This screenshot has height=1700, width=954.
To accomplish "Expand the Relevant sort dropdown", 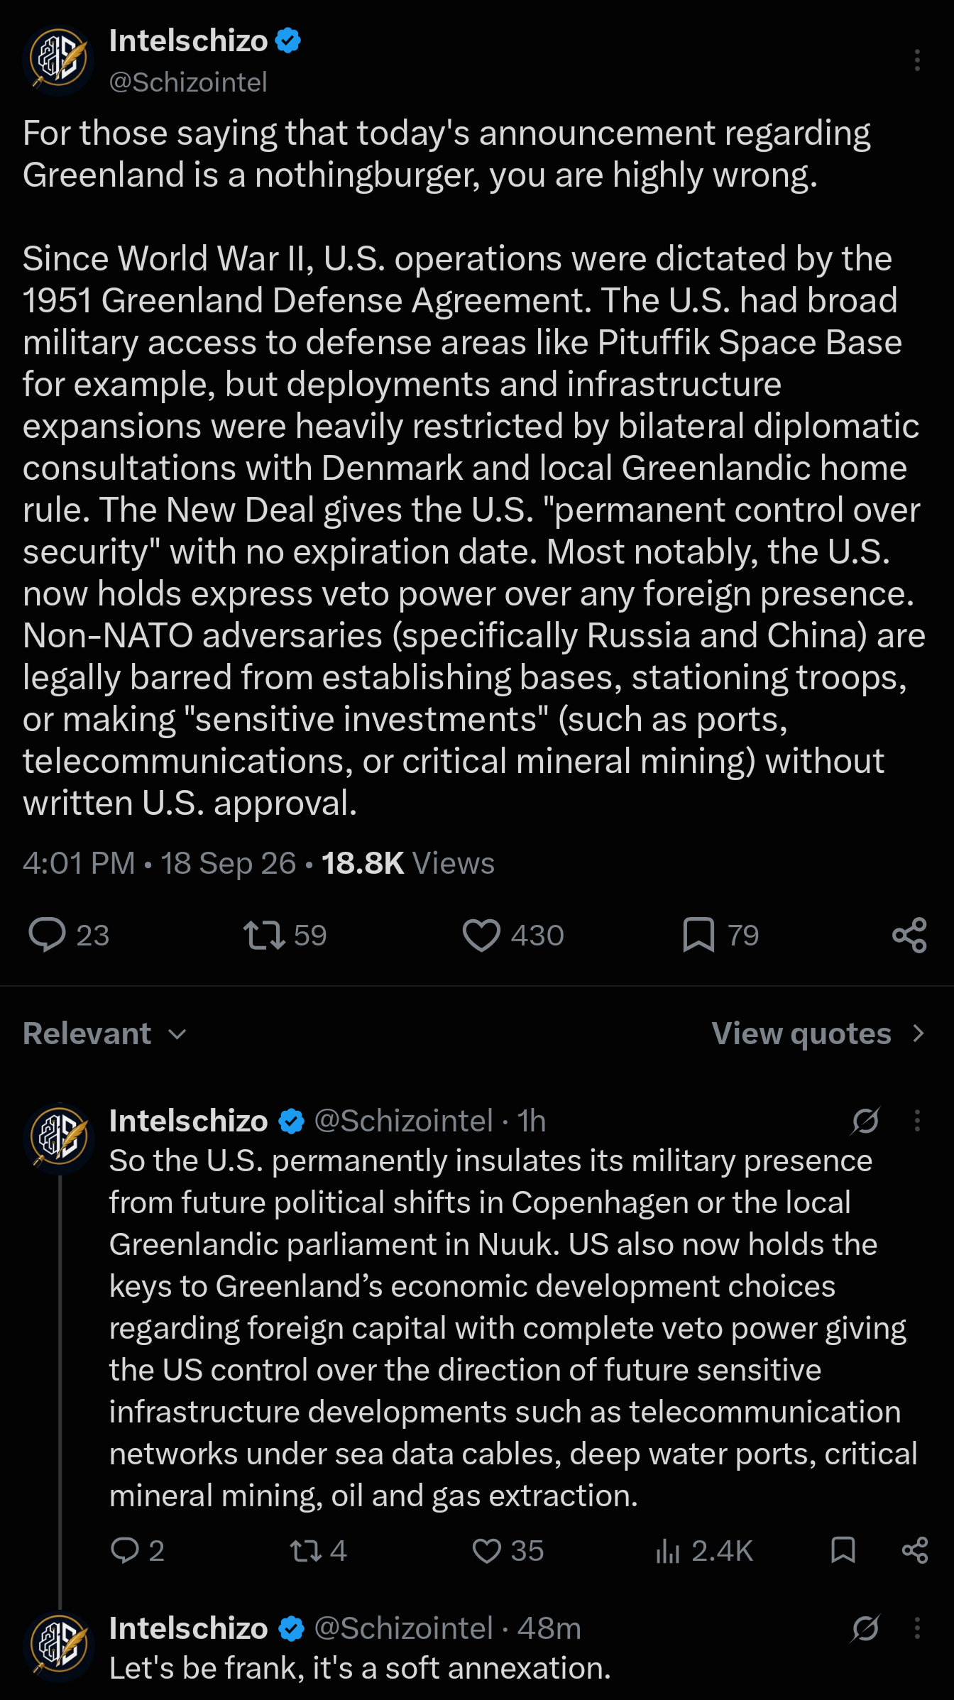I will tap(105, 1033).
